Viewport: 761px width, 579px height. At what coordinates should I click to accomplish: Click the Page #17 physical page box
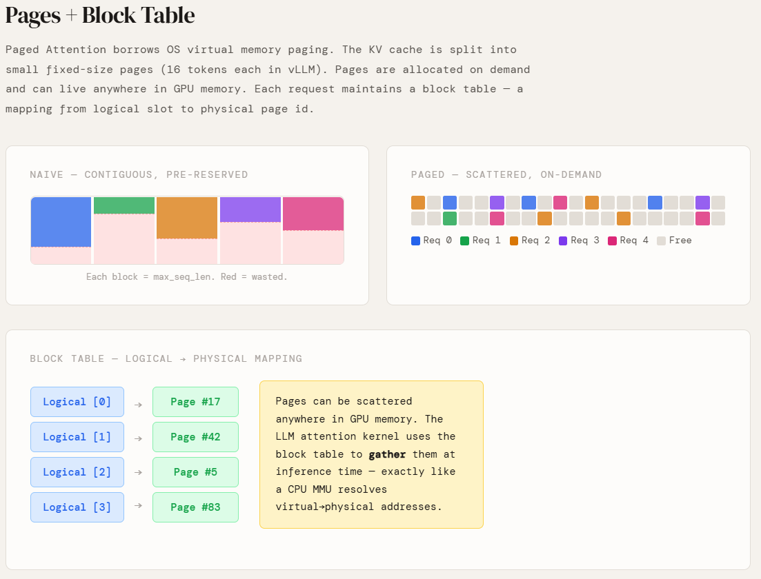click(195, 402)
